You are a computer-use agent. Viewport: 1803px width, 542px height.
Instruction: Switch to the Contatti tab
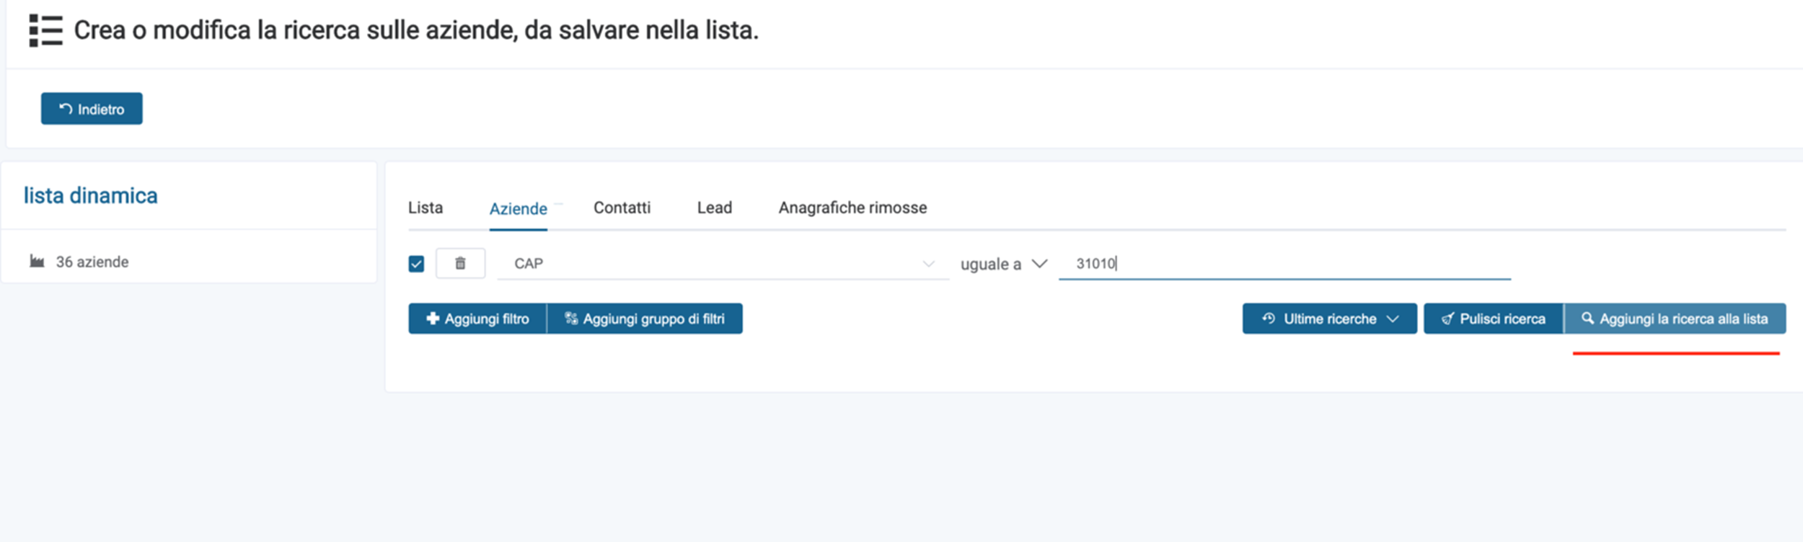pos(622,208)
